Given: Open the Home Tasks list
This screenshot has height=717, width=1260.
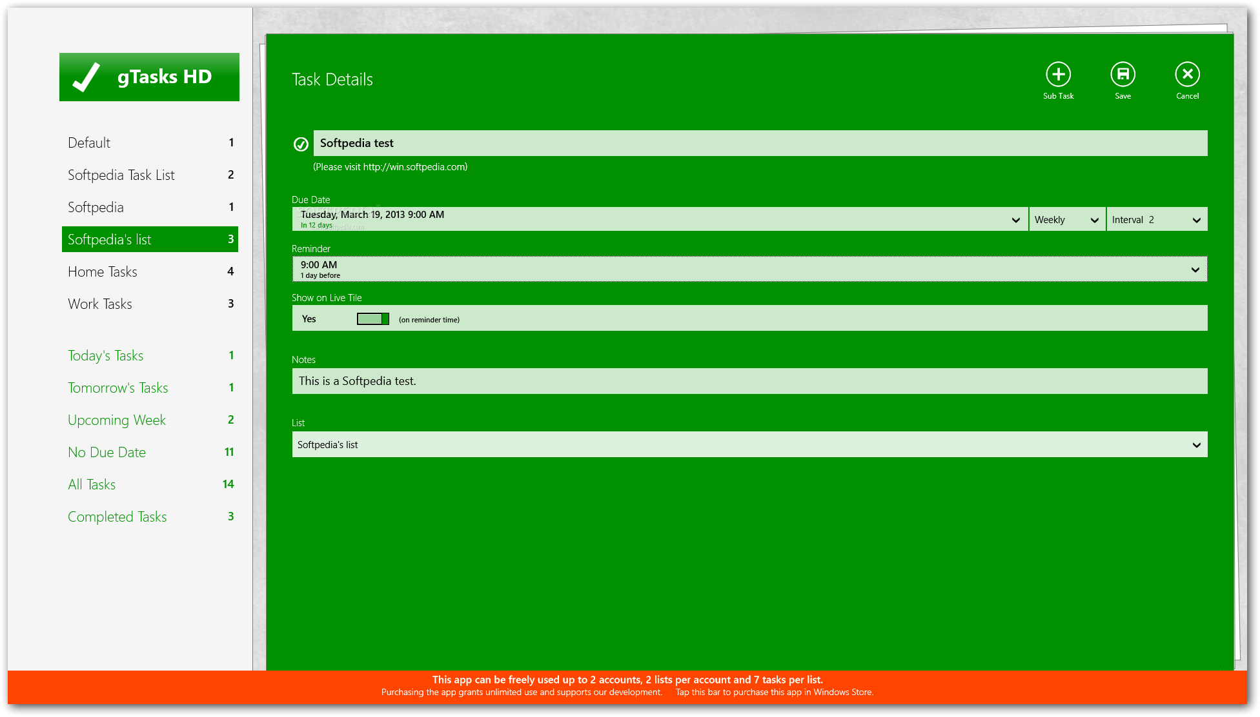Looking at the screenshot, I should pos(150,271).
